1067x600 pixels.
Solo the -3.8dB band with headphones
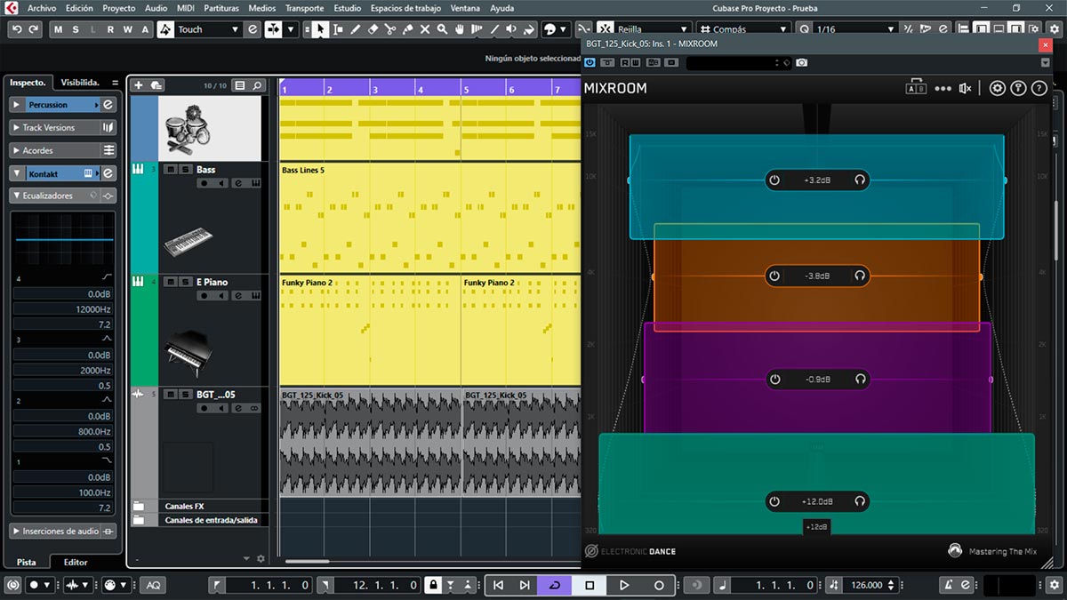click(860, 276)
